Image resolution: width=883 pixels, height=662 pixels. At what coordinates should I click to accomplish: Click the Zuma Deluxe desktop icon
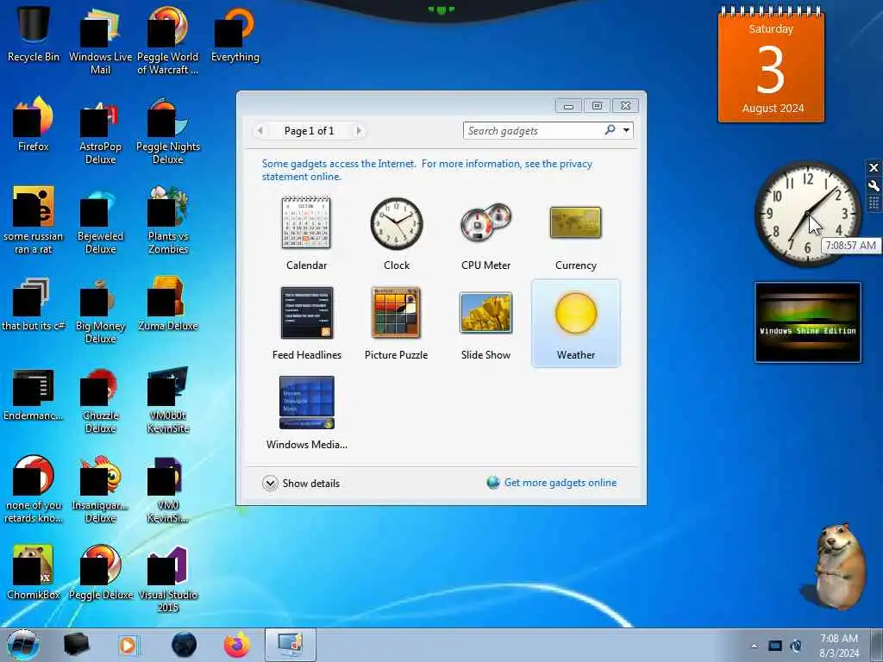(168, 304)
